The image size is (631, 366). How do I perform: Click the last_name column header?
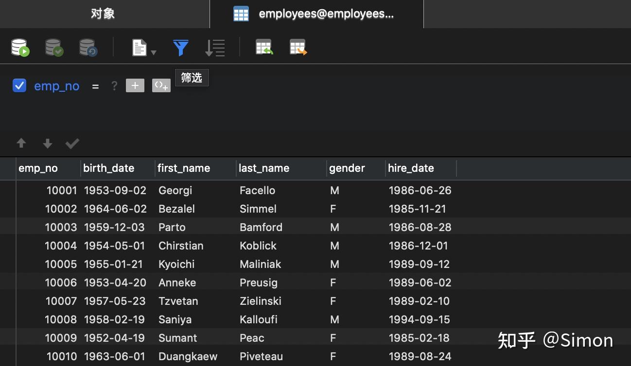pyautogui.click(x=281, y=168)
